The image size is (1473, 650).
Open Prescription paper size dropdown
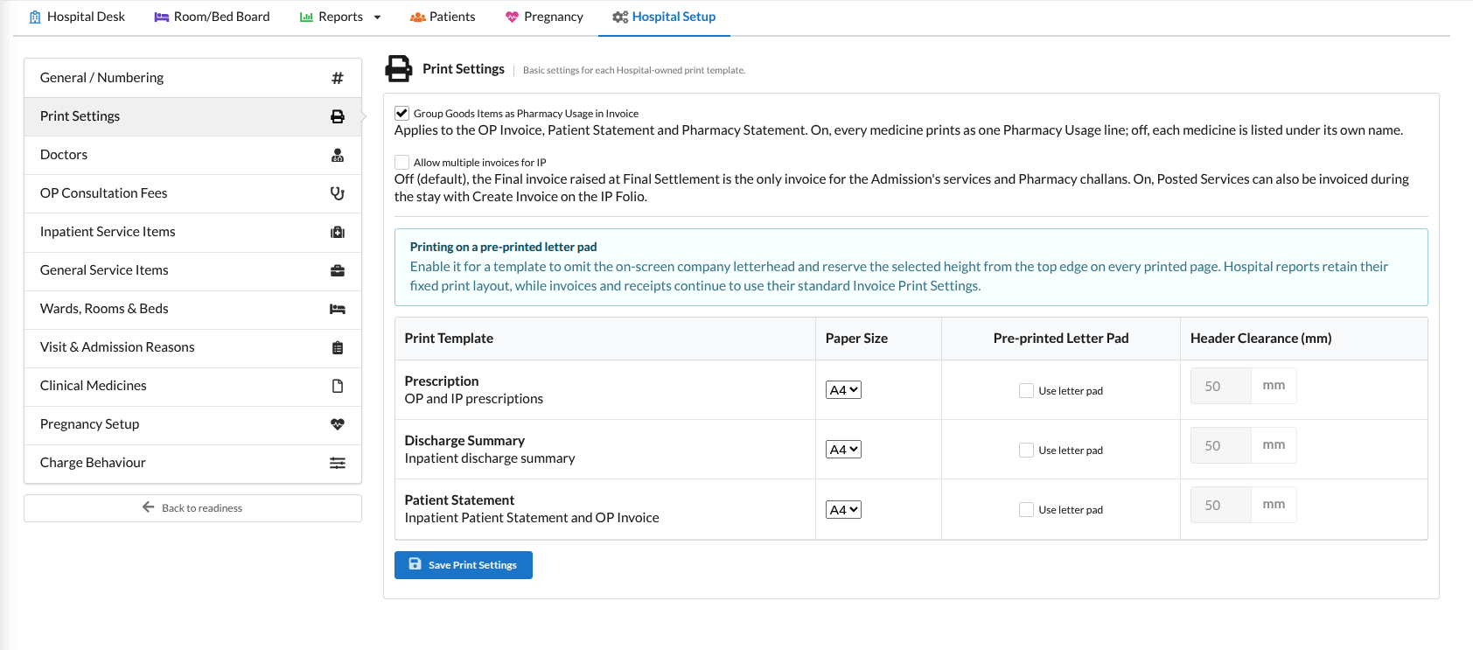click(x=843, y=390)
